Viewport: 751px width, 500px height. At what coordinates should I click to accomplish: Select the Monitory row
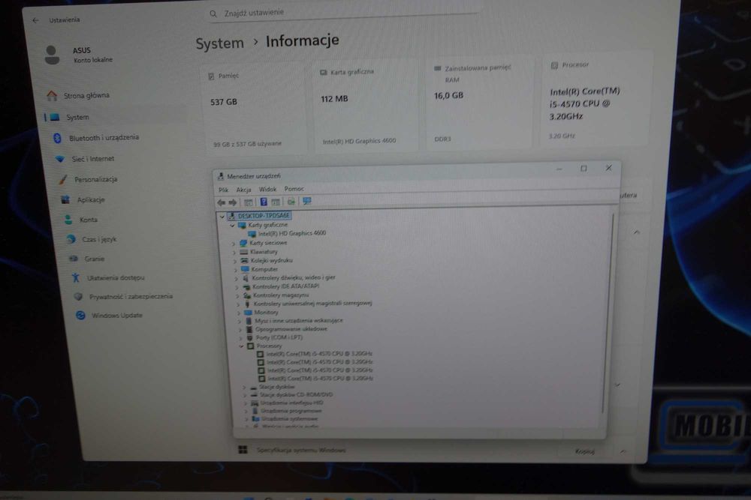pos(261,313)
